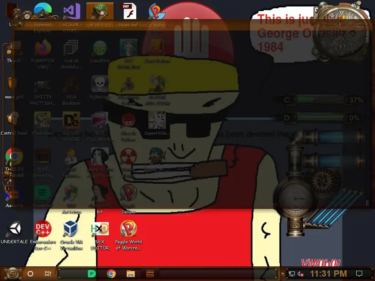Viewport: 375px width, 281px height.
Task: Select the HxD editor desktop icon
Action: (x=100, y=236)
